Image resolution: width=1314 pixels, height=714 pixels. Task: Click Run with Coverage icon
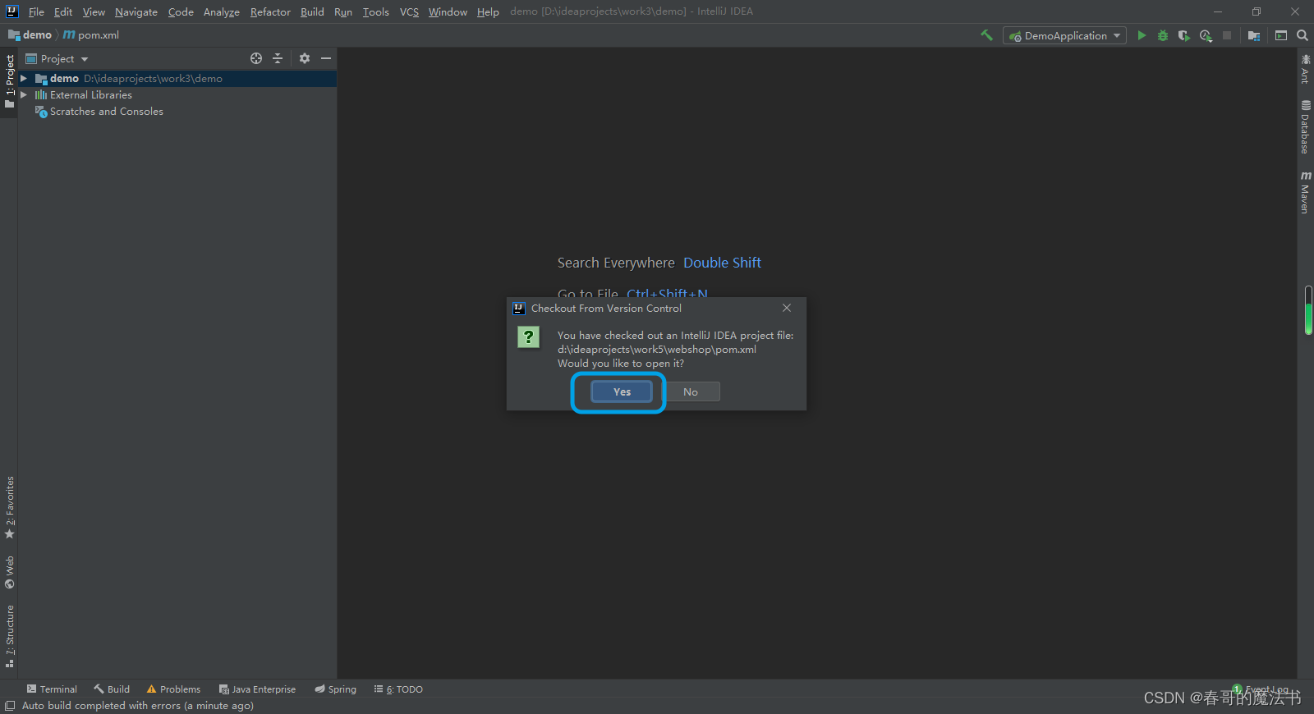(1183, 35)
